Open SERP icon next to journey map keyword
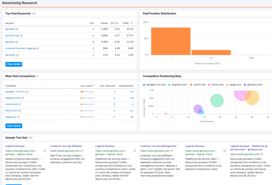Viewport: 272px width, 185px height. point(21,36)
